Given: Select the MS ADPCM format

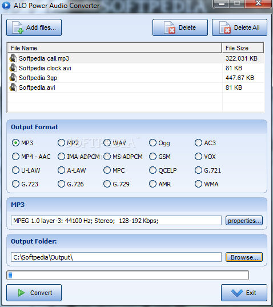Looking at the screenshot, I should 123,157.
